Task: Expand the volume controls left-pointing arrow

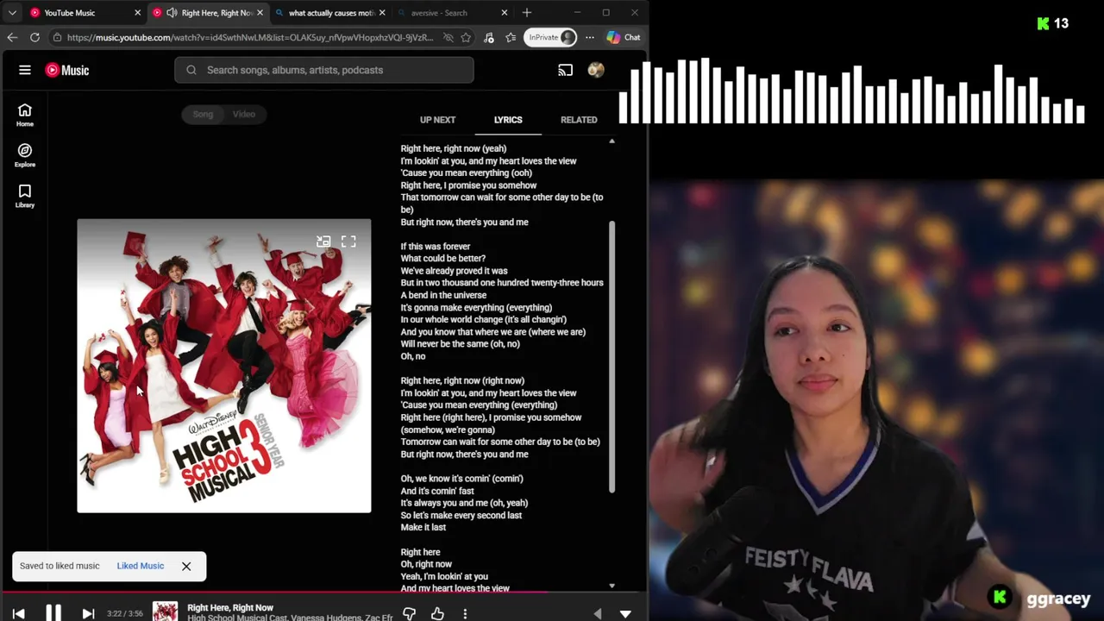Action: [598, 613]
